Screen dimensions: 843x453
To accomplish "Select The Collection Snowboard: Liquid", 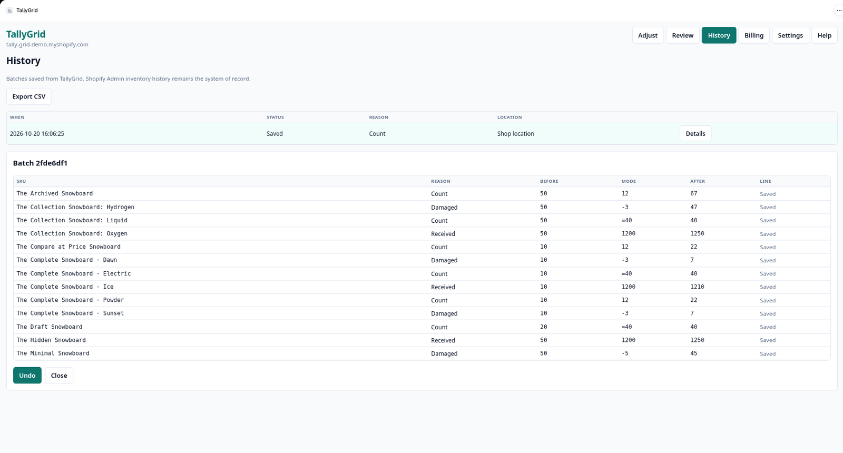I will click(72, 220).
